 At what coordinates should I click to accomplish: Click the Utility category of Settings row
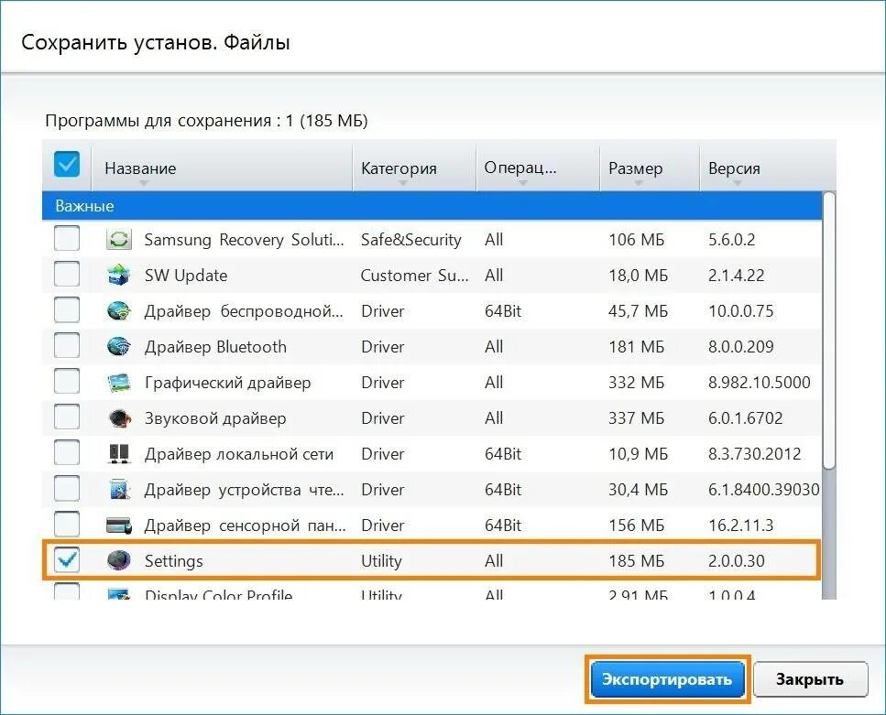point(381,561)
